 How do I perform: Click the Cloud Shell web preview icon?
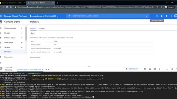pos(155,69)
